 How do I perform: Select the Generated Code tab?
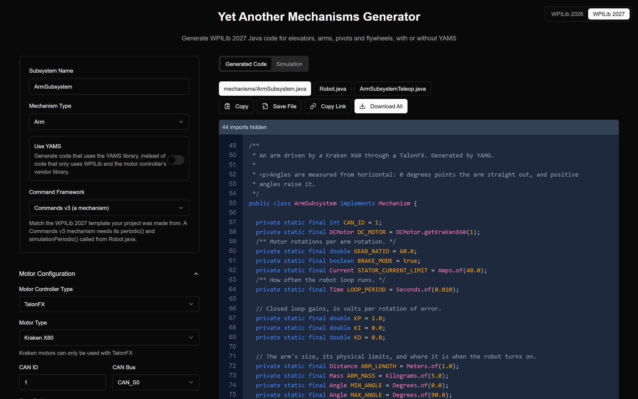click(x=246, y=64)
